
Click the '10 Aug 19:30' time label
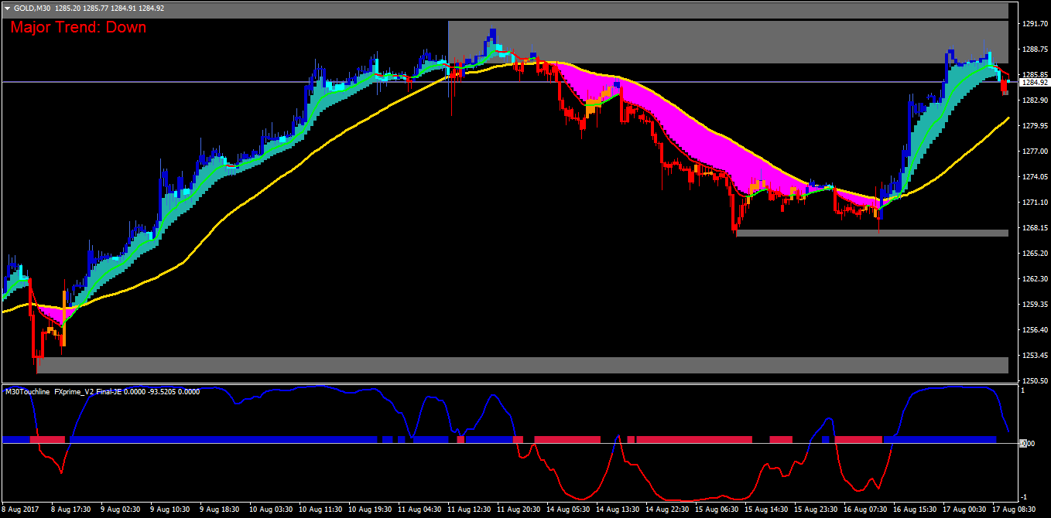point(370,510)
